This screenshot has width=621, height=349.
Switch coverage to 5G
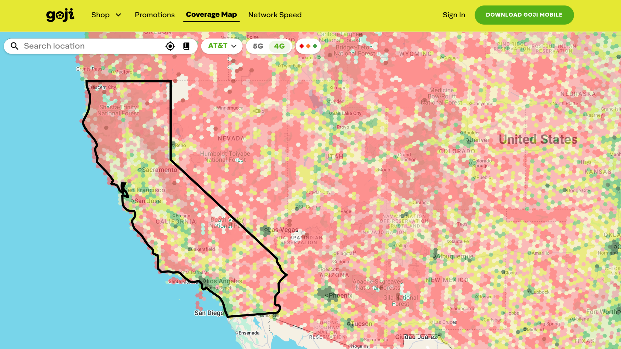258,46
